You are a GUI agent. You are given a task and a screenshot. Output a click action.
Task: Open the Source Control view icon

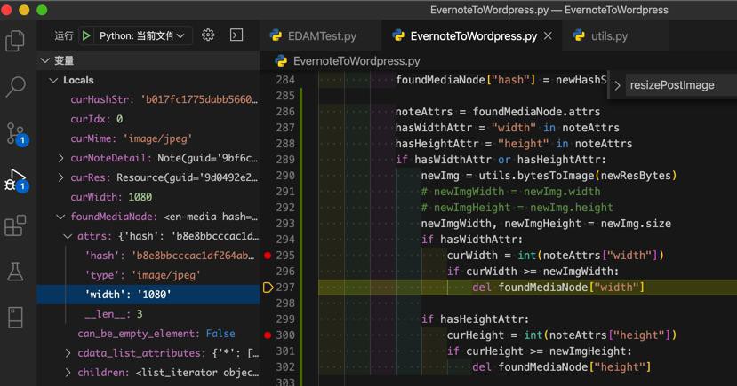(x=16, y=134)
